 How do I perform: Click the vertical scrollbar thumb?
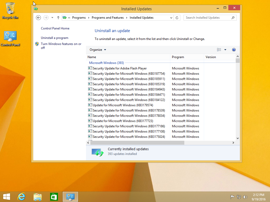pos(238,61)
